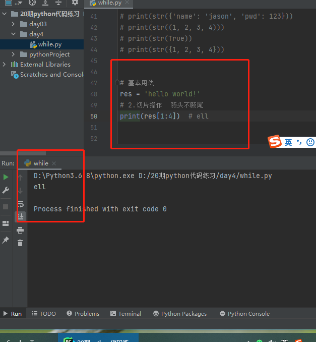Open run configuration wrench icon
The height and width of the screenshot is (342, 316).
pos(6,190)
